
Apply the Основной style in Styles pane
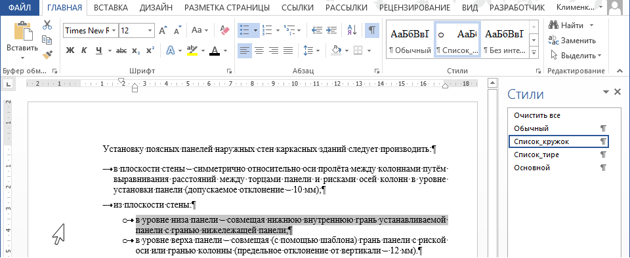pos(558,168)
